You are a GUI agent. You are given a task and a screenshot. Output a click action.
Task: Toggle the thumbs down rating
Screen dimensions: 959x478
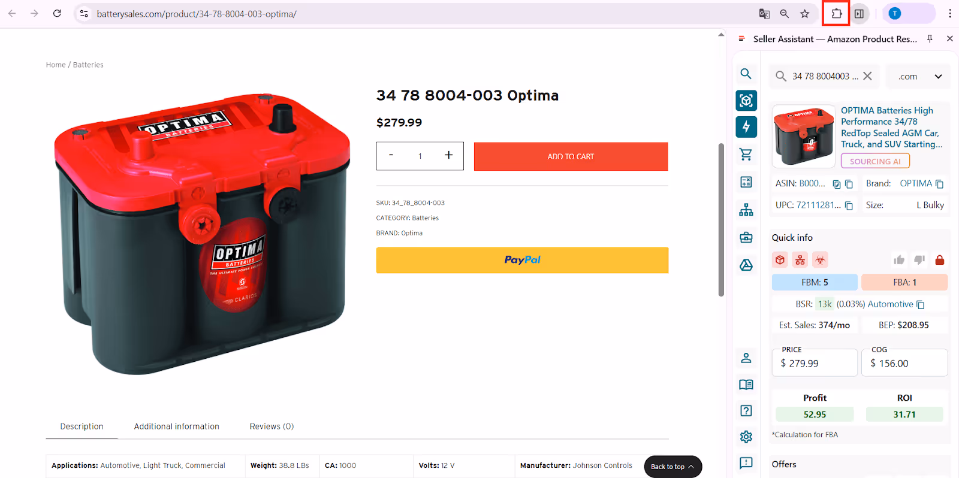(x=919, y=259)
